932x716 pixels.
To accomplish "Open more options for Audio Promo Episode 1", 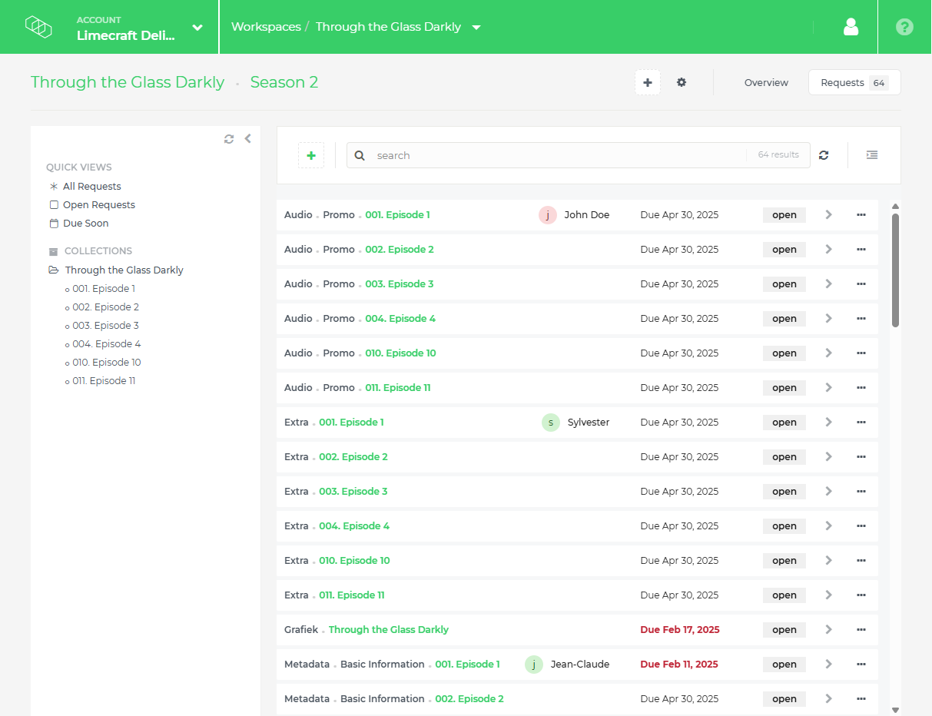I will [x=861, y=215].
